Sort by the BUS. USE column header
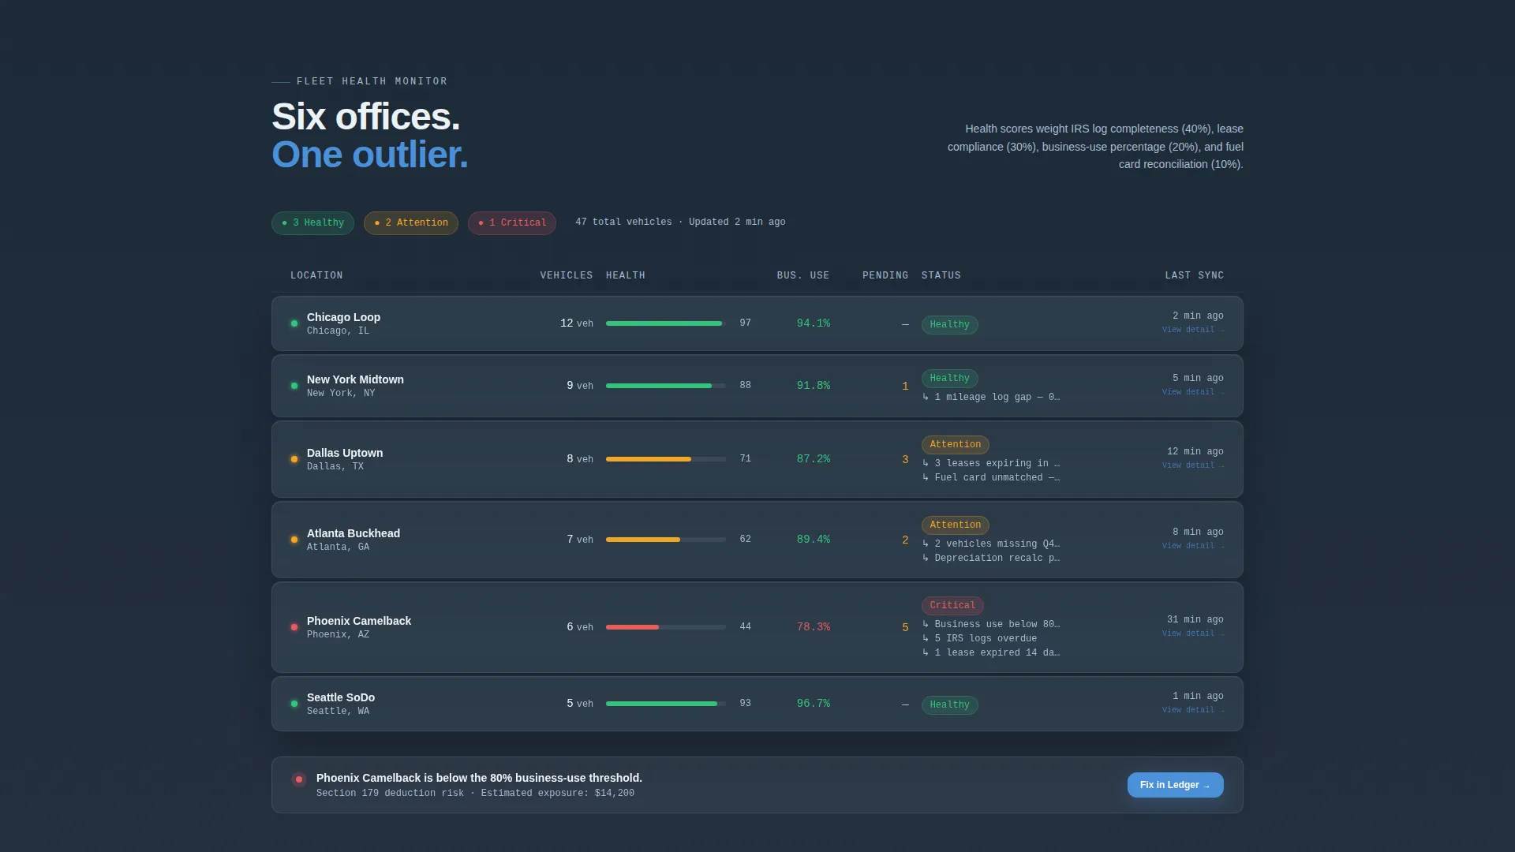Viewport: 1515px width, 852px height. pos(803,275)
